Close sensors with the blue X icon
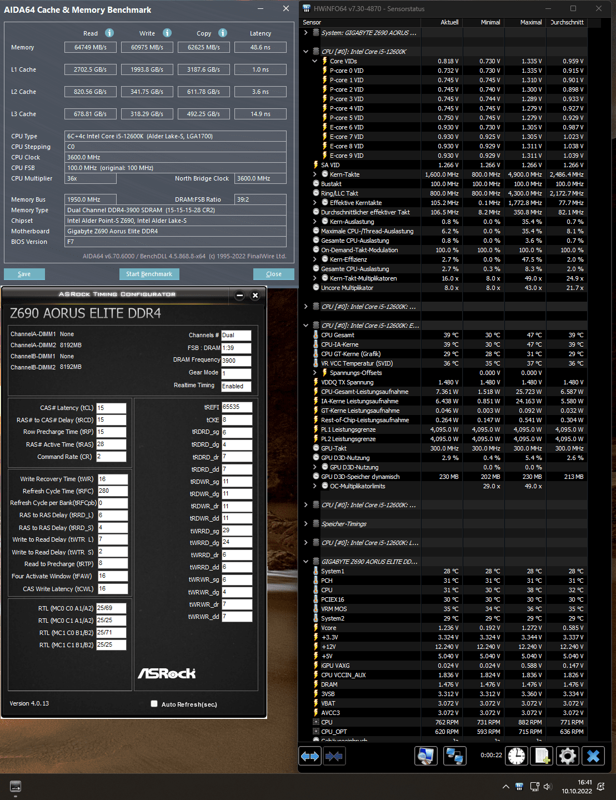This screenshot has height=800, width=616. coord(593,756)
